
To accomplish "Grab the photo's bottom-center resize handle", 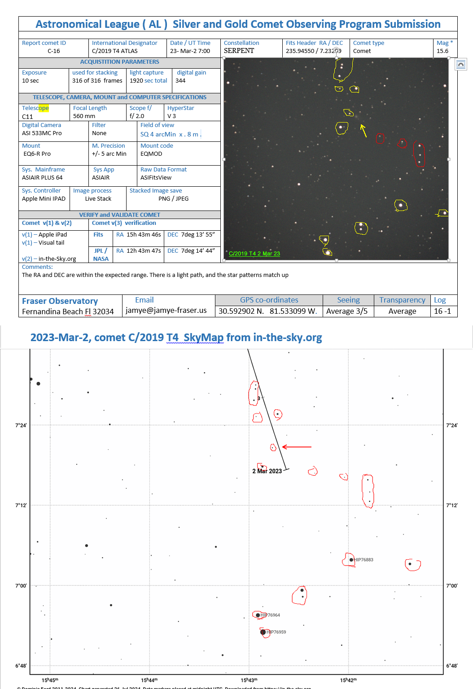I will coord(337,260).
